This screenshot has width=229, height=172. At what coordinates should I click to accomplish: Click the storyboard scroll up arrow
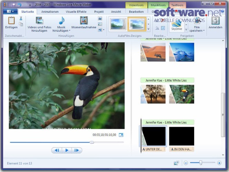pyautogui.click(x=223, y=41)
